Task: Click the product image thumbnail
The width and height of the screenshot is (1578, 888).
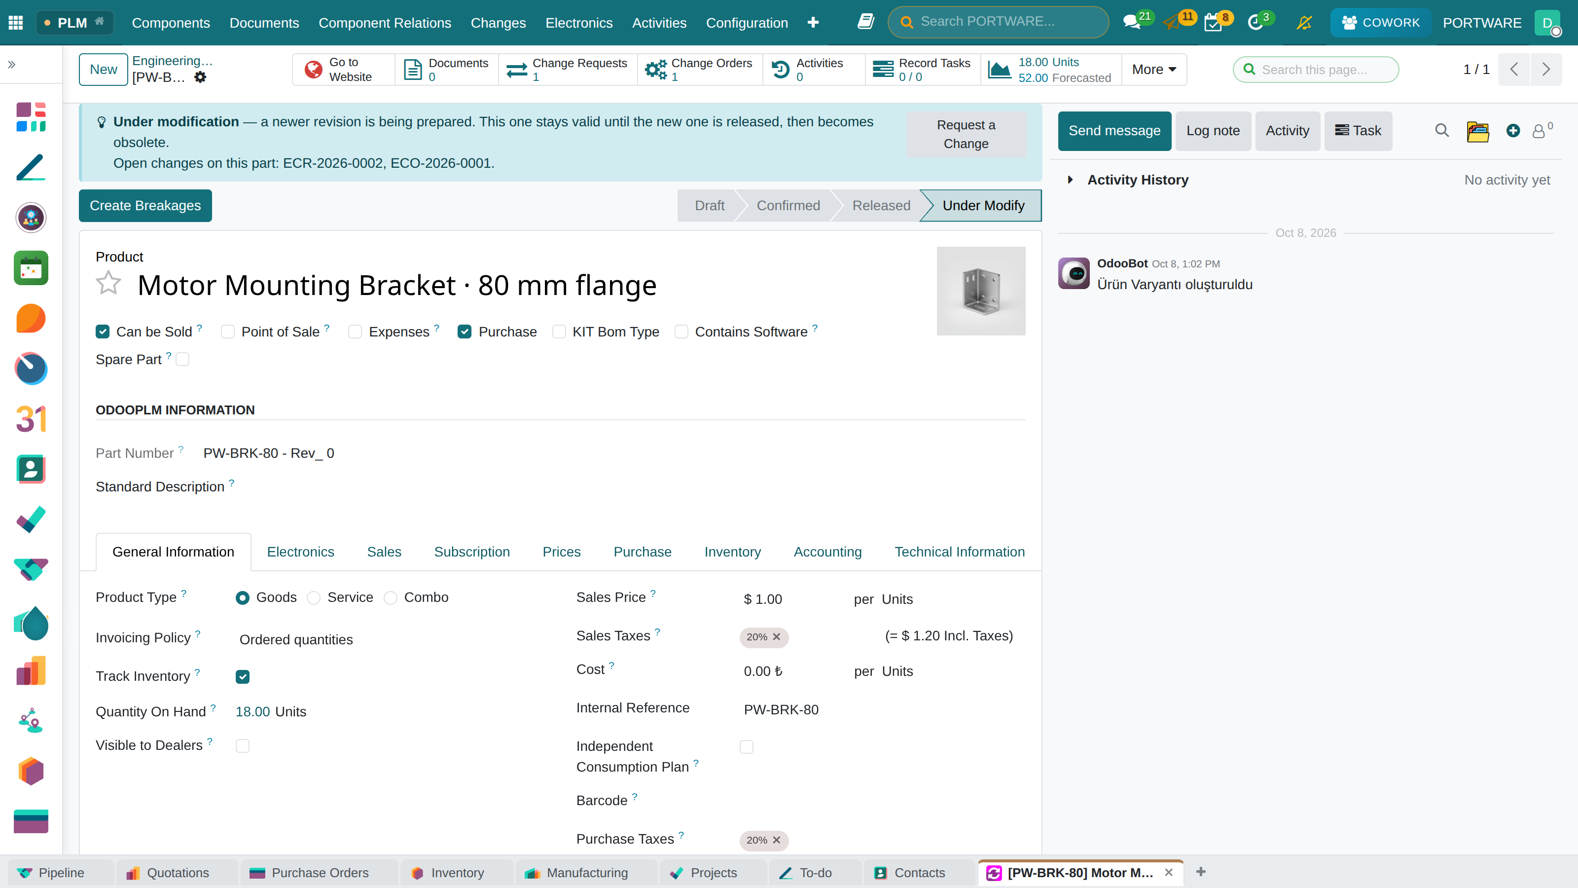Action: tap(981, 291)
